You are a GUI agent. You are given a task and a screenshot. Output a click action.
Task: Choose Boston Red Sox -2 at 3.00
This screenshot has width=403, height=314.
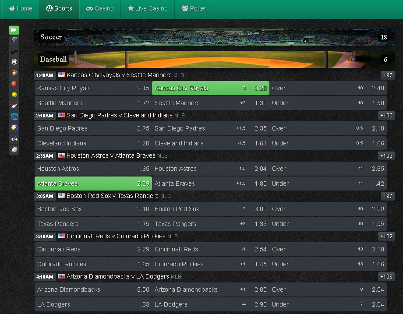pos(211,209)
